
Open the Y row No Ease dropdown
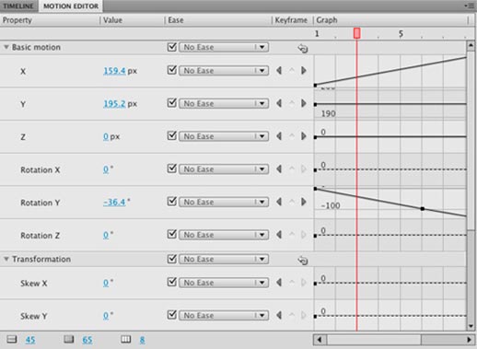(x=224, y=103)
